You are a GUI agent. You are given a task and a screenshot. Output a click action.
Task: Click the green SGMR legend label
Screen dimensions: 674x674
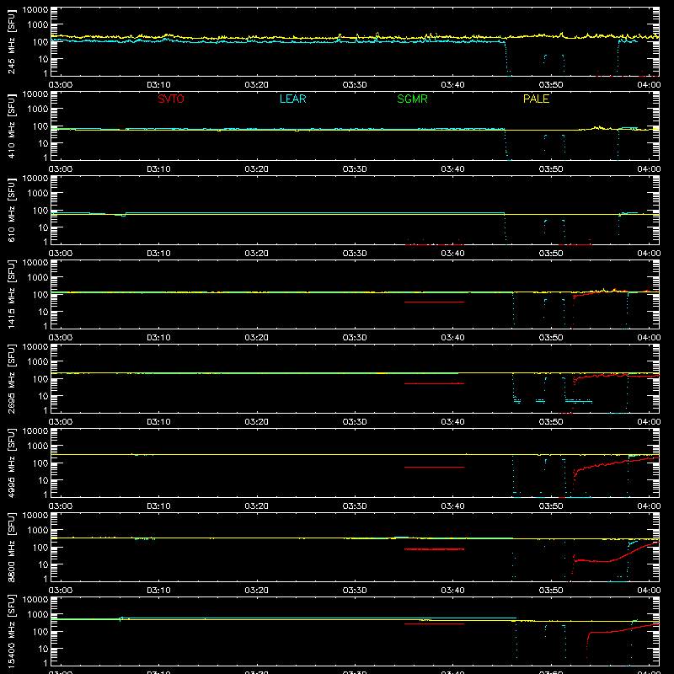click(412, 99)
